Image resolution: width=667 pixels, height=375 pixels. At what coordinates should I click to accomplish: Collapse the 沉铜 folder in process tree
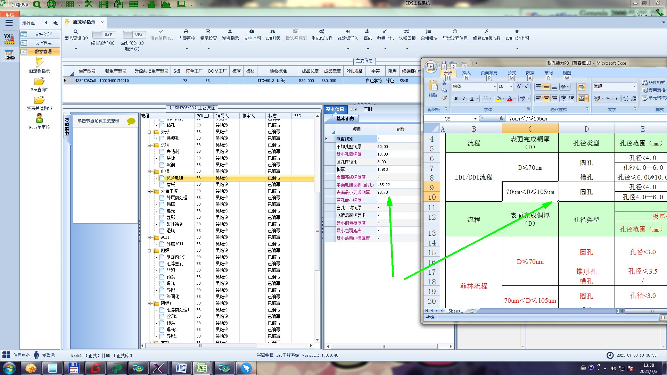149,145
